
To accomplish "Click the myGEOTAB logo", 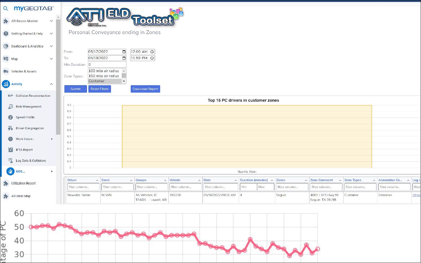I will (x=34, y=8).
